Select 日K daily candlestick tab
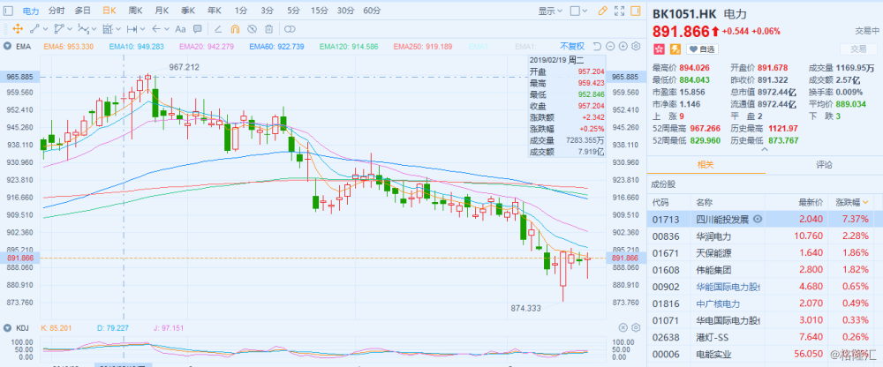The image size is (883, 367). [109, 11]
